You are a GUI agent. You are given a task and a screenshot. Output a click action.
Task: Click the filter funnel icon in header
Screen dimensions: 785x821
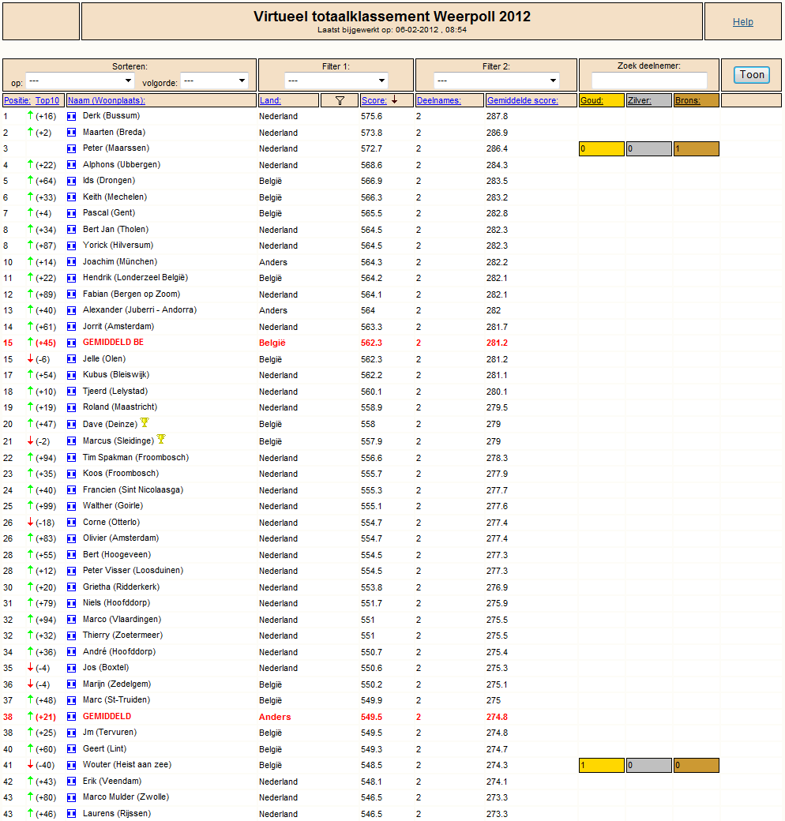(x=340, y=100)
